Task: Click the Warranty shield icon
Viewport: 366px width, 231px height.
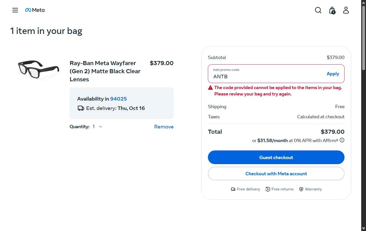Action: point(301,189)
